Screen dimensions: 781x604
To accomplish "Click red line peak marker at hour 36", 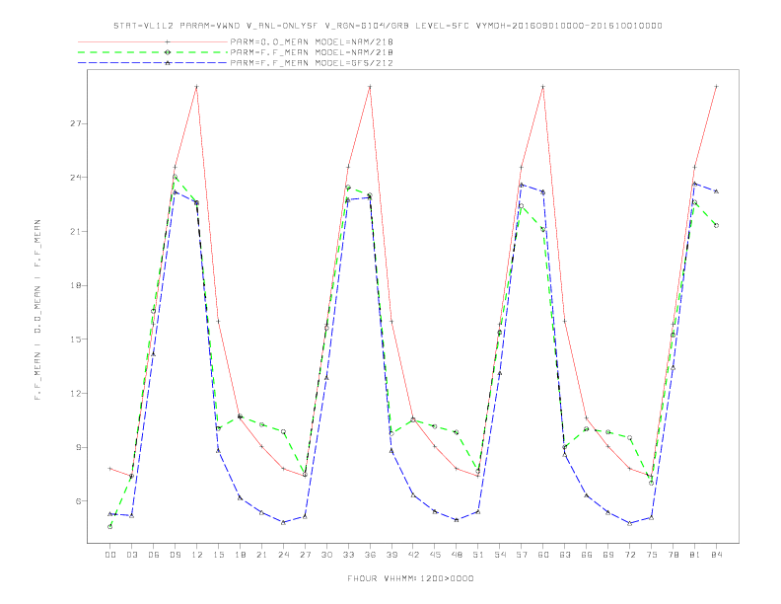I will pos(370,87).
